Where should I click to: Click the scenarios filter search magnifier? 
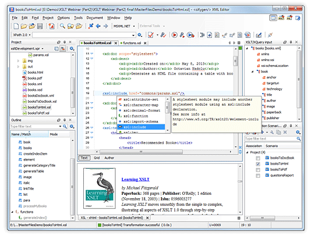click(x=299, y=138)
